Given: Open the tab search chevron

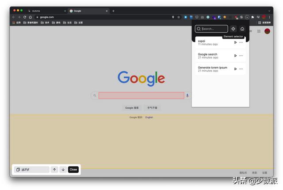Looking at the screenshot, I should pos(269,11).
